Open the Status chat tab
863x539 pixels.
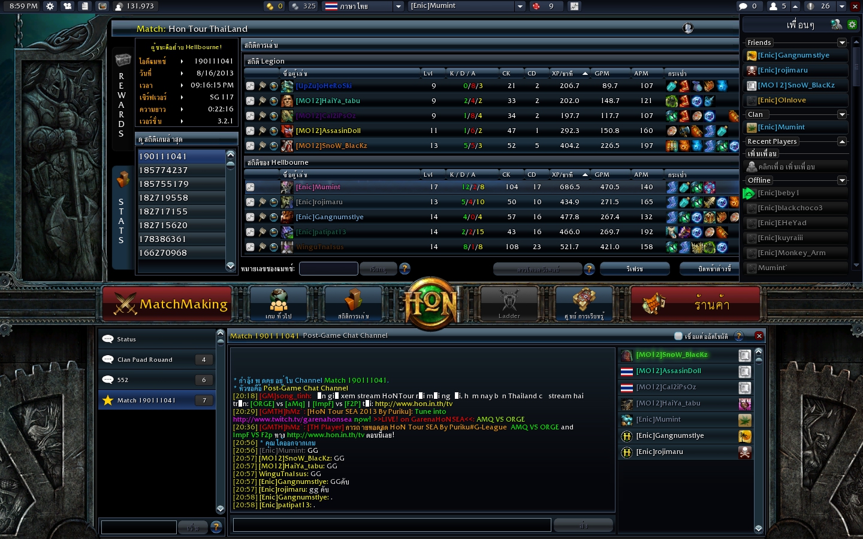(x=156, y=339)
